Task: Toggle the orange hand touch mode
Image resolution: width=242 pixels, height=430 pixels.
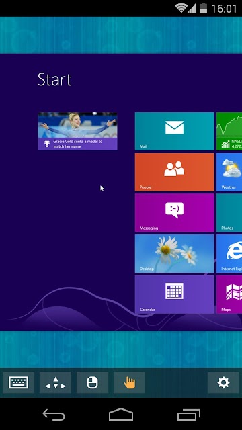Action: 129,382
